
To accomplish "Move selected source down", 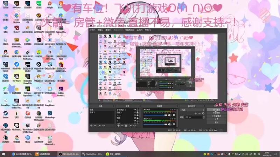I will 134,126.
